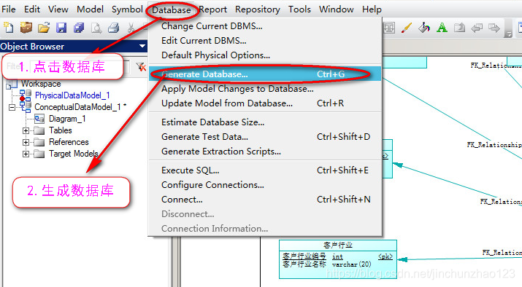Select the Tables folder label
Image resolution: width=522 pixels, height=287 pixels.
pos(61,130)
